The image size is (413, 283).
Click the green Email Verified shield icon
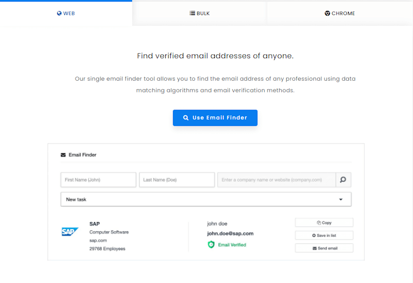click(211, 245)
